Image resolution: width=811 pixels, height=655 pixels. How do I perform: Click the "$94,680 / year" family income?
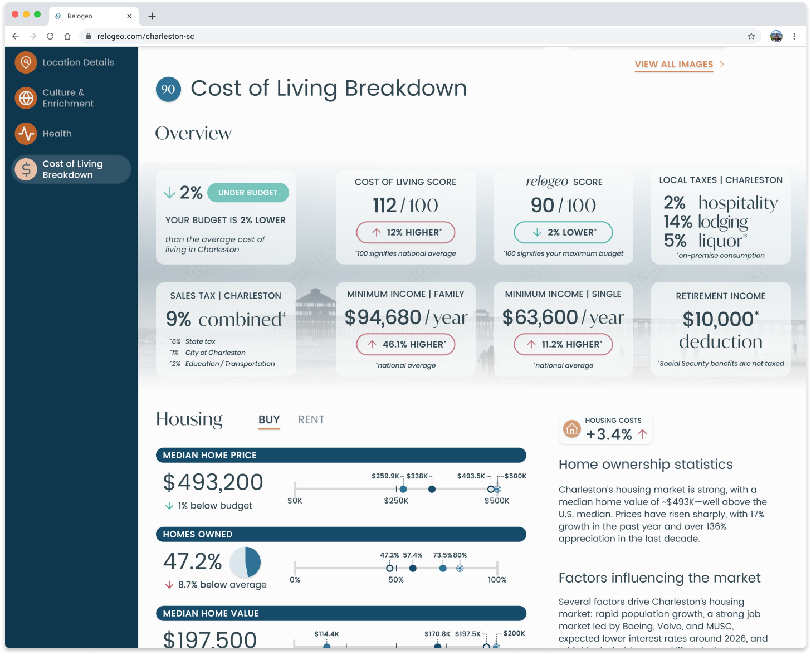tap(406, 317)
